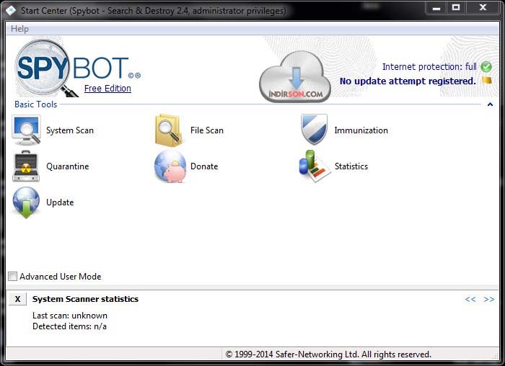The height and width of the screenshot is (366, 505).
Task: Open the Immunization shield icon
Action: coord(314,129)
